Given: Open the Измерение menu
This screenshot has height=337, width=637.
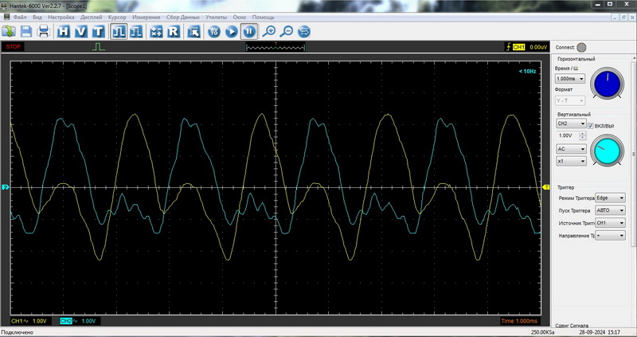Looking at the screenshot, I should [147, 17].
